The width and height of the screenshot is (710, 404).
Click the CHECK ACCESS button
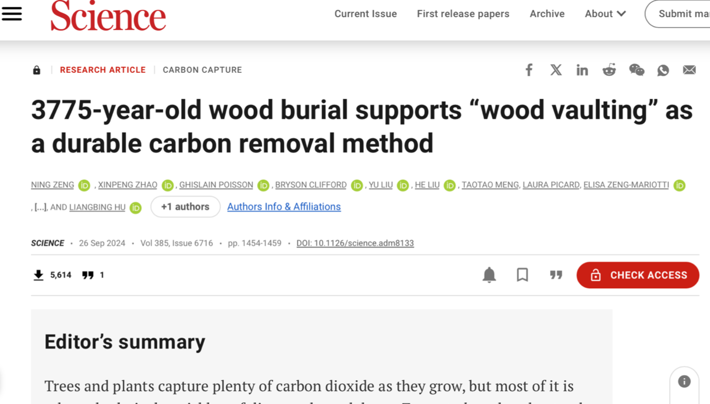tap(638, 275)
